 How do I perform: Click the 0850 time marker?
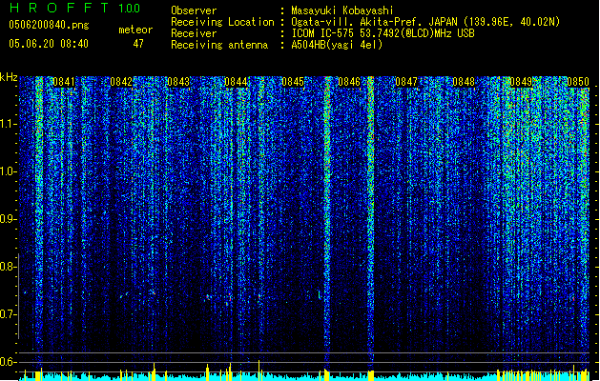[578, 82]
